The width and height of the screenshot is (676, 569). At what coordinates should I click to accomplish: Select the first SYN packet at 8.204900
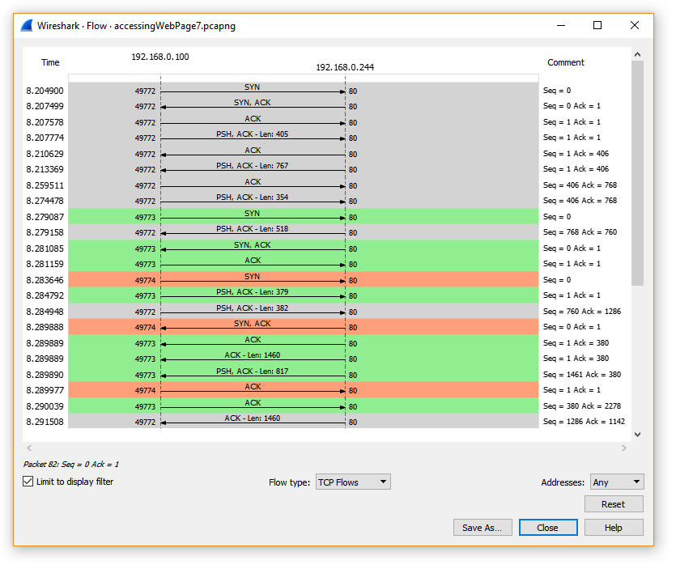coord(253,91)
